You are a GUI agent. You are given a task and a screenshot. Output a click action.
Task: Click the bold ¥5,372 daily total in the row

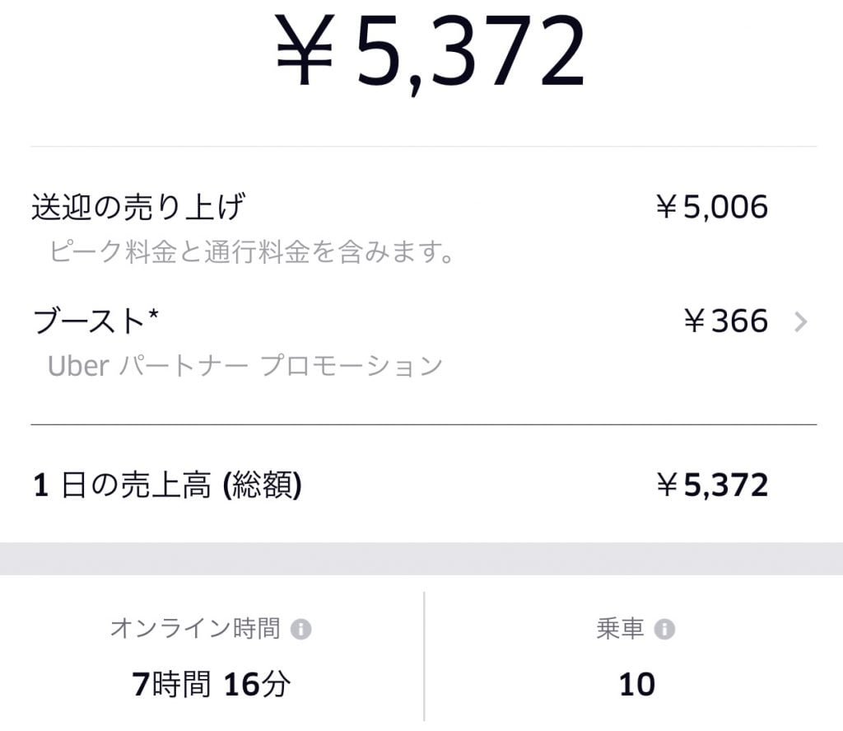711,485
